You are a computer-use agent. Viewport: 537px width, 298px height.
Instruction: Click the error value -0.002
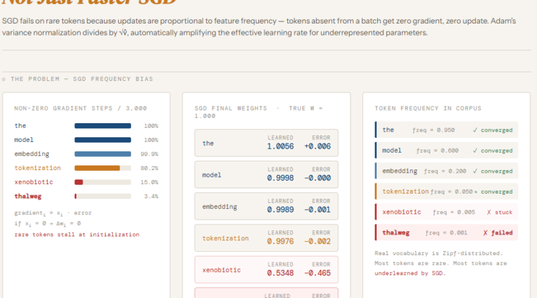point(318,241)
